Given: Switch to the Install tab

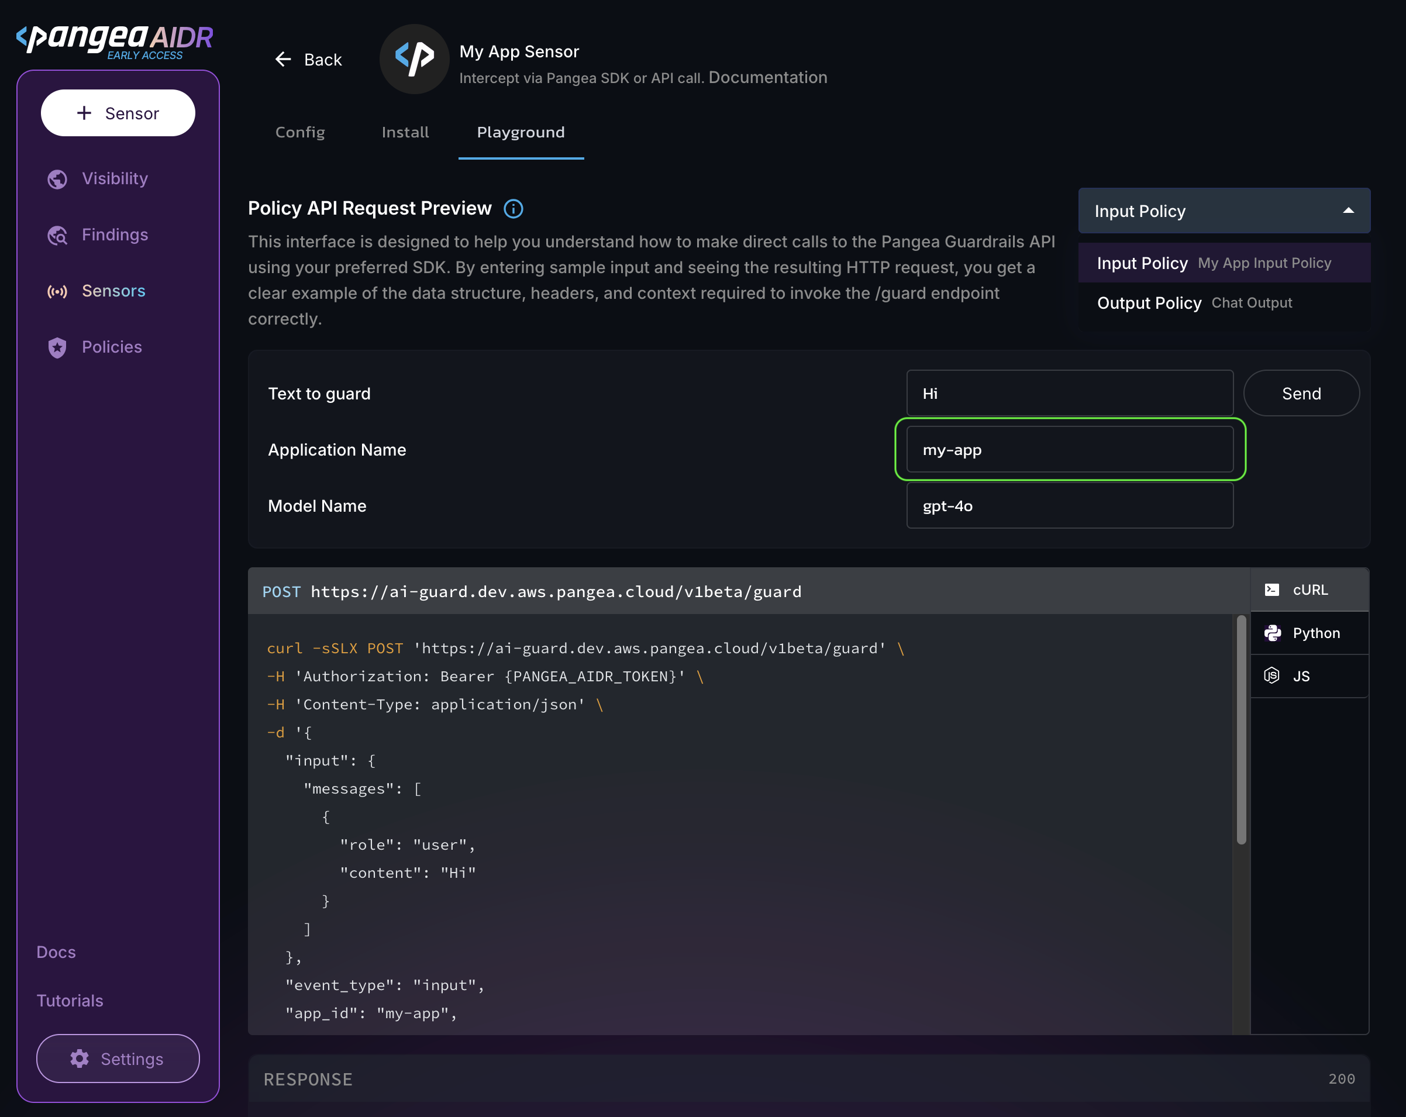Looking at the screenshot, I should 405,132.
